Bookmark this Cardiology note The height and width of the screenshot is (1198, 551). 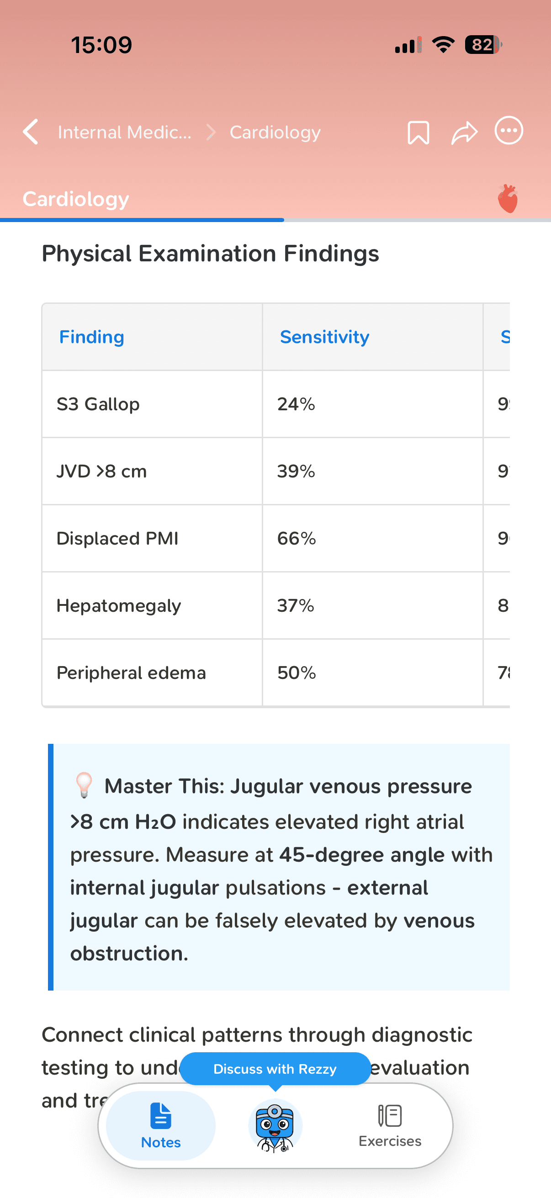(x=418, y=133)
